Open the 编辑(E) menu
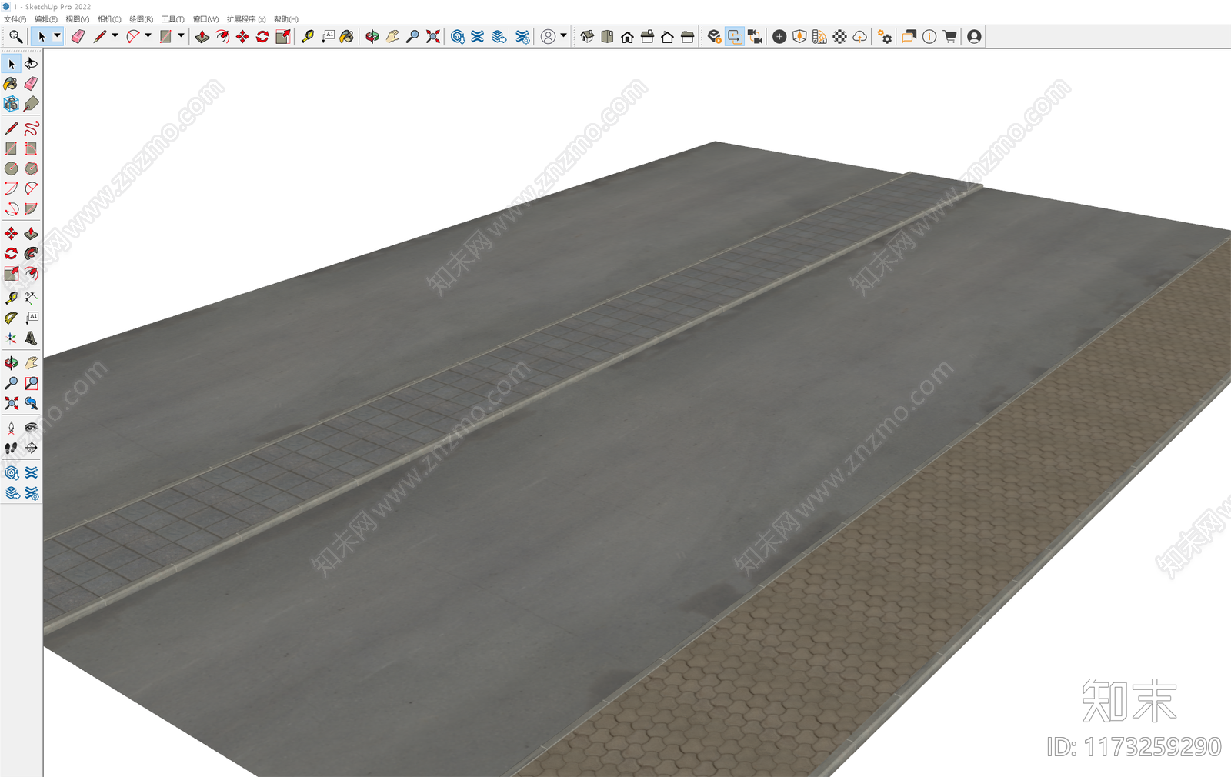Image resolution: width=1231 pixels, height=777 pixels. click(46, 19)
